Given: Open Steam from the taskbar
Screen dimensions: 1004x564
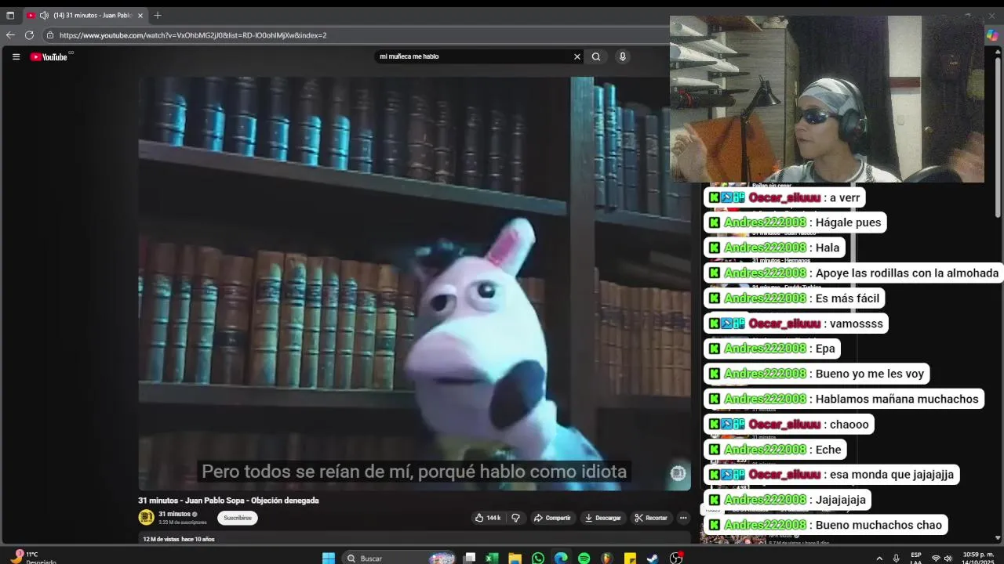Looking at the screenshot, I should click(653, 558).
